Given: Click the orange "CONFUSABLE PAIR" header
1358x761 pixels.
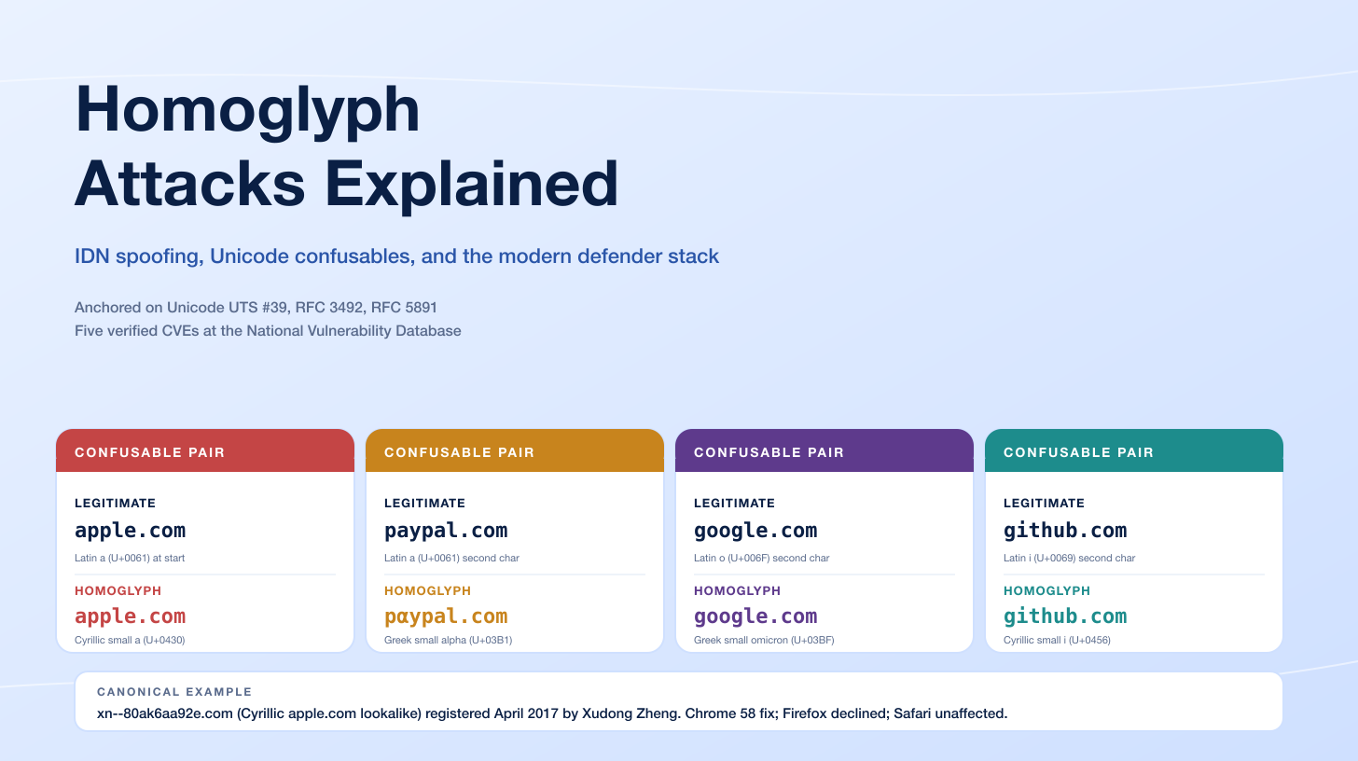Looking at the screenshot, I should tap(515, 451).
